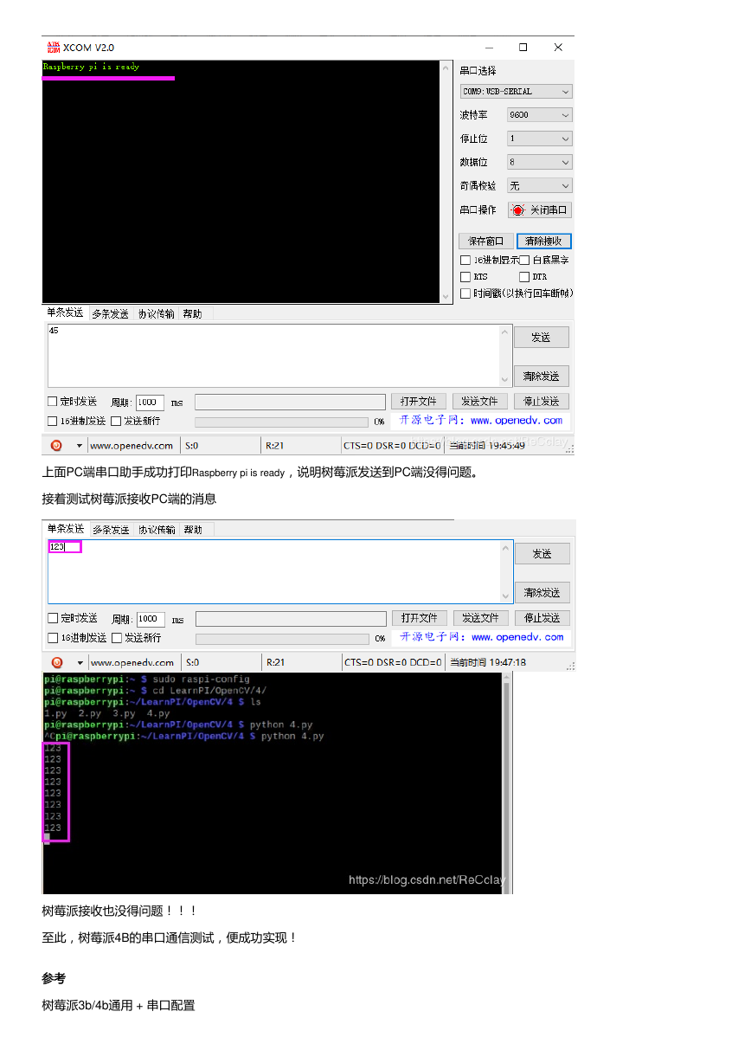
Task: Toggle 发送新行 checkbox in the 19:45:49 window
Action: [x=116, y=421]
